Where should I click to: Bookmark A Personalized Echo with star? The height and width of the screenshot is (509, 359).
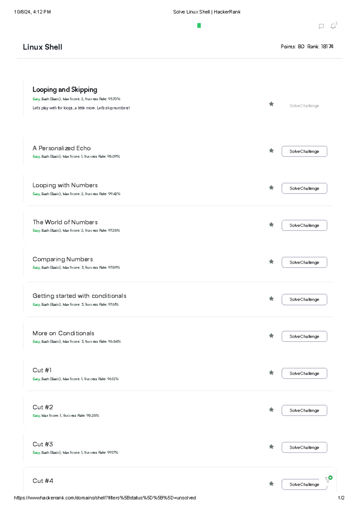coord(271,150)
